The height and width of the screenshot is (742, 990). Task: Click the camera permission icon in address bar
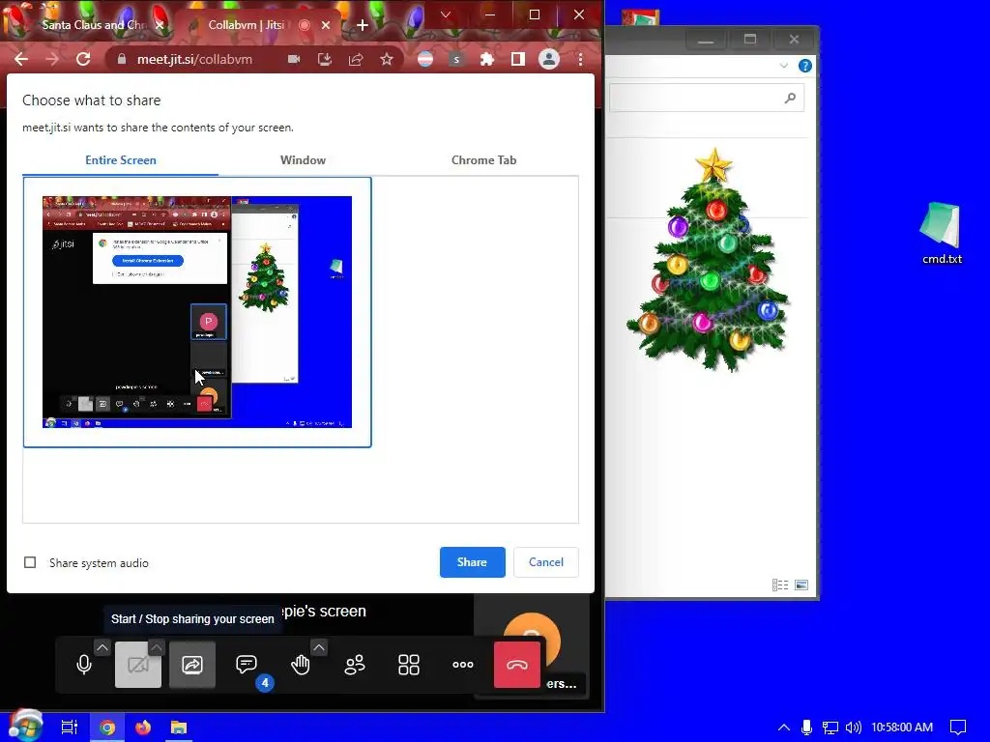pyautogui.click(x=294, y=59)
